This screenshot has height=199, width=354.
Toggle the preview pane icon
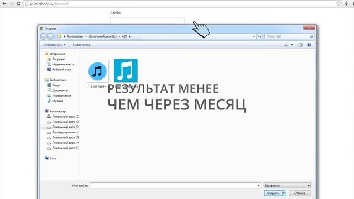pos(300,45)
